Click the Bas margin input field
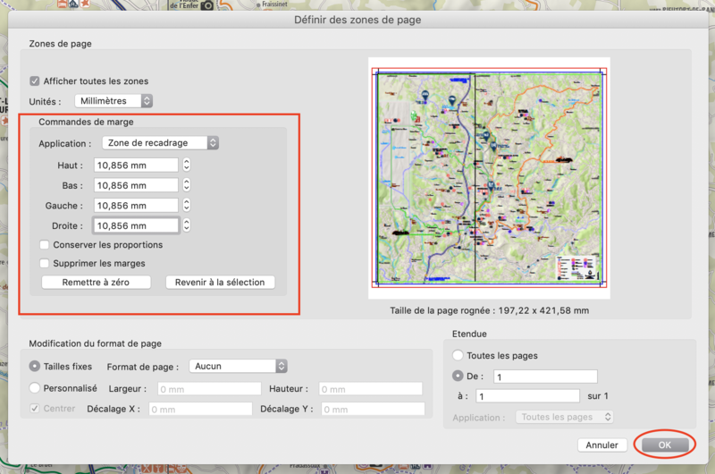The height and width of the screenshot is (474, 715). point(136,185)
